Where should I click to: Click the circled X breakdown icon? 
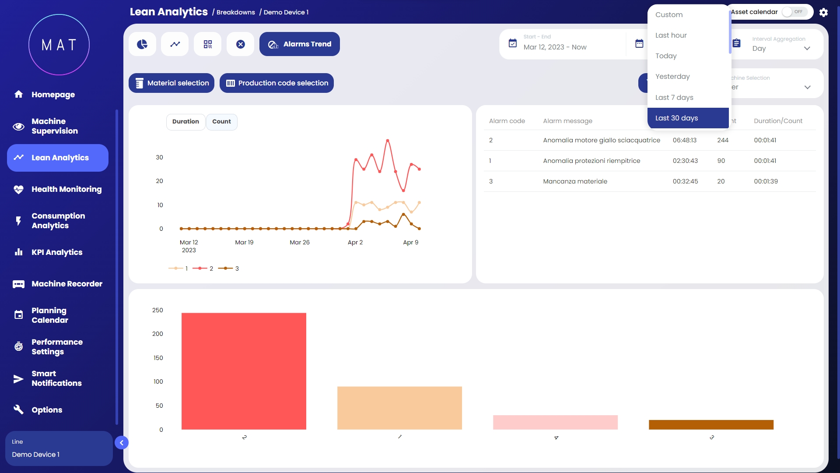click(241, 44)
